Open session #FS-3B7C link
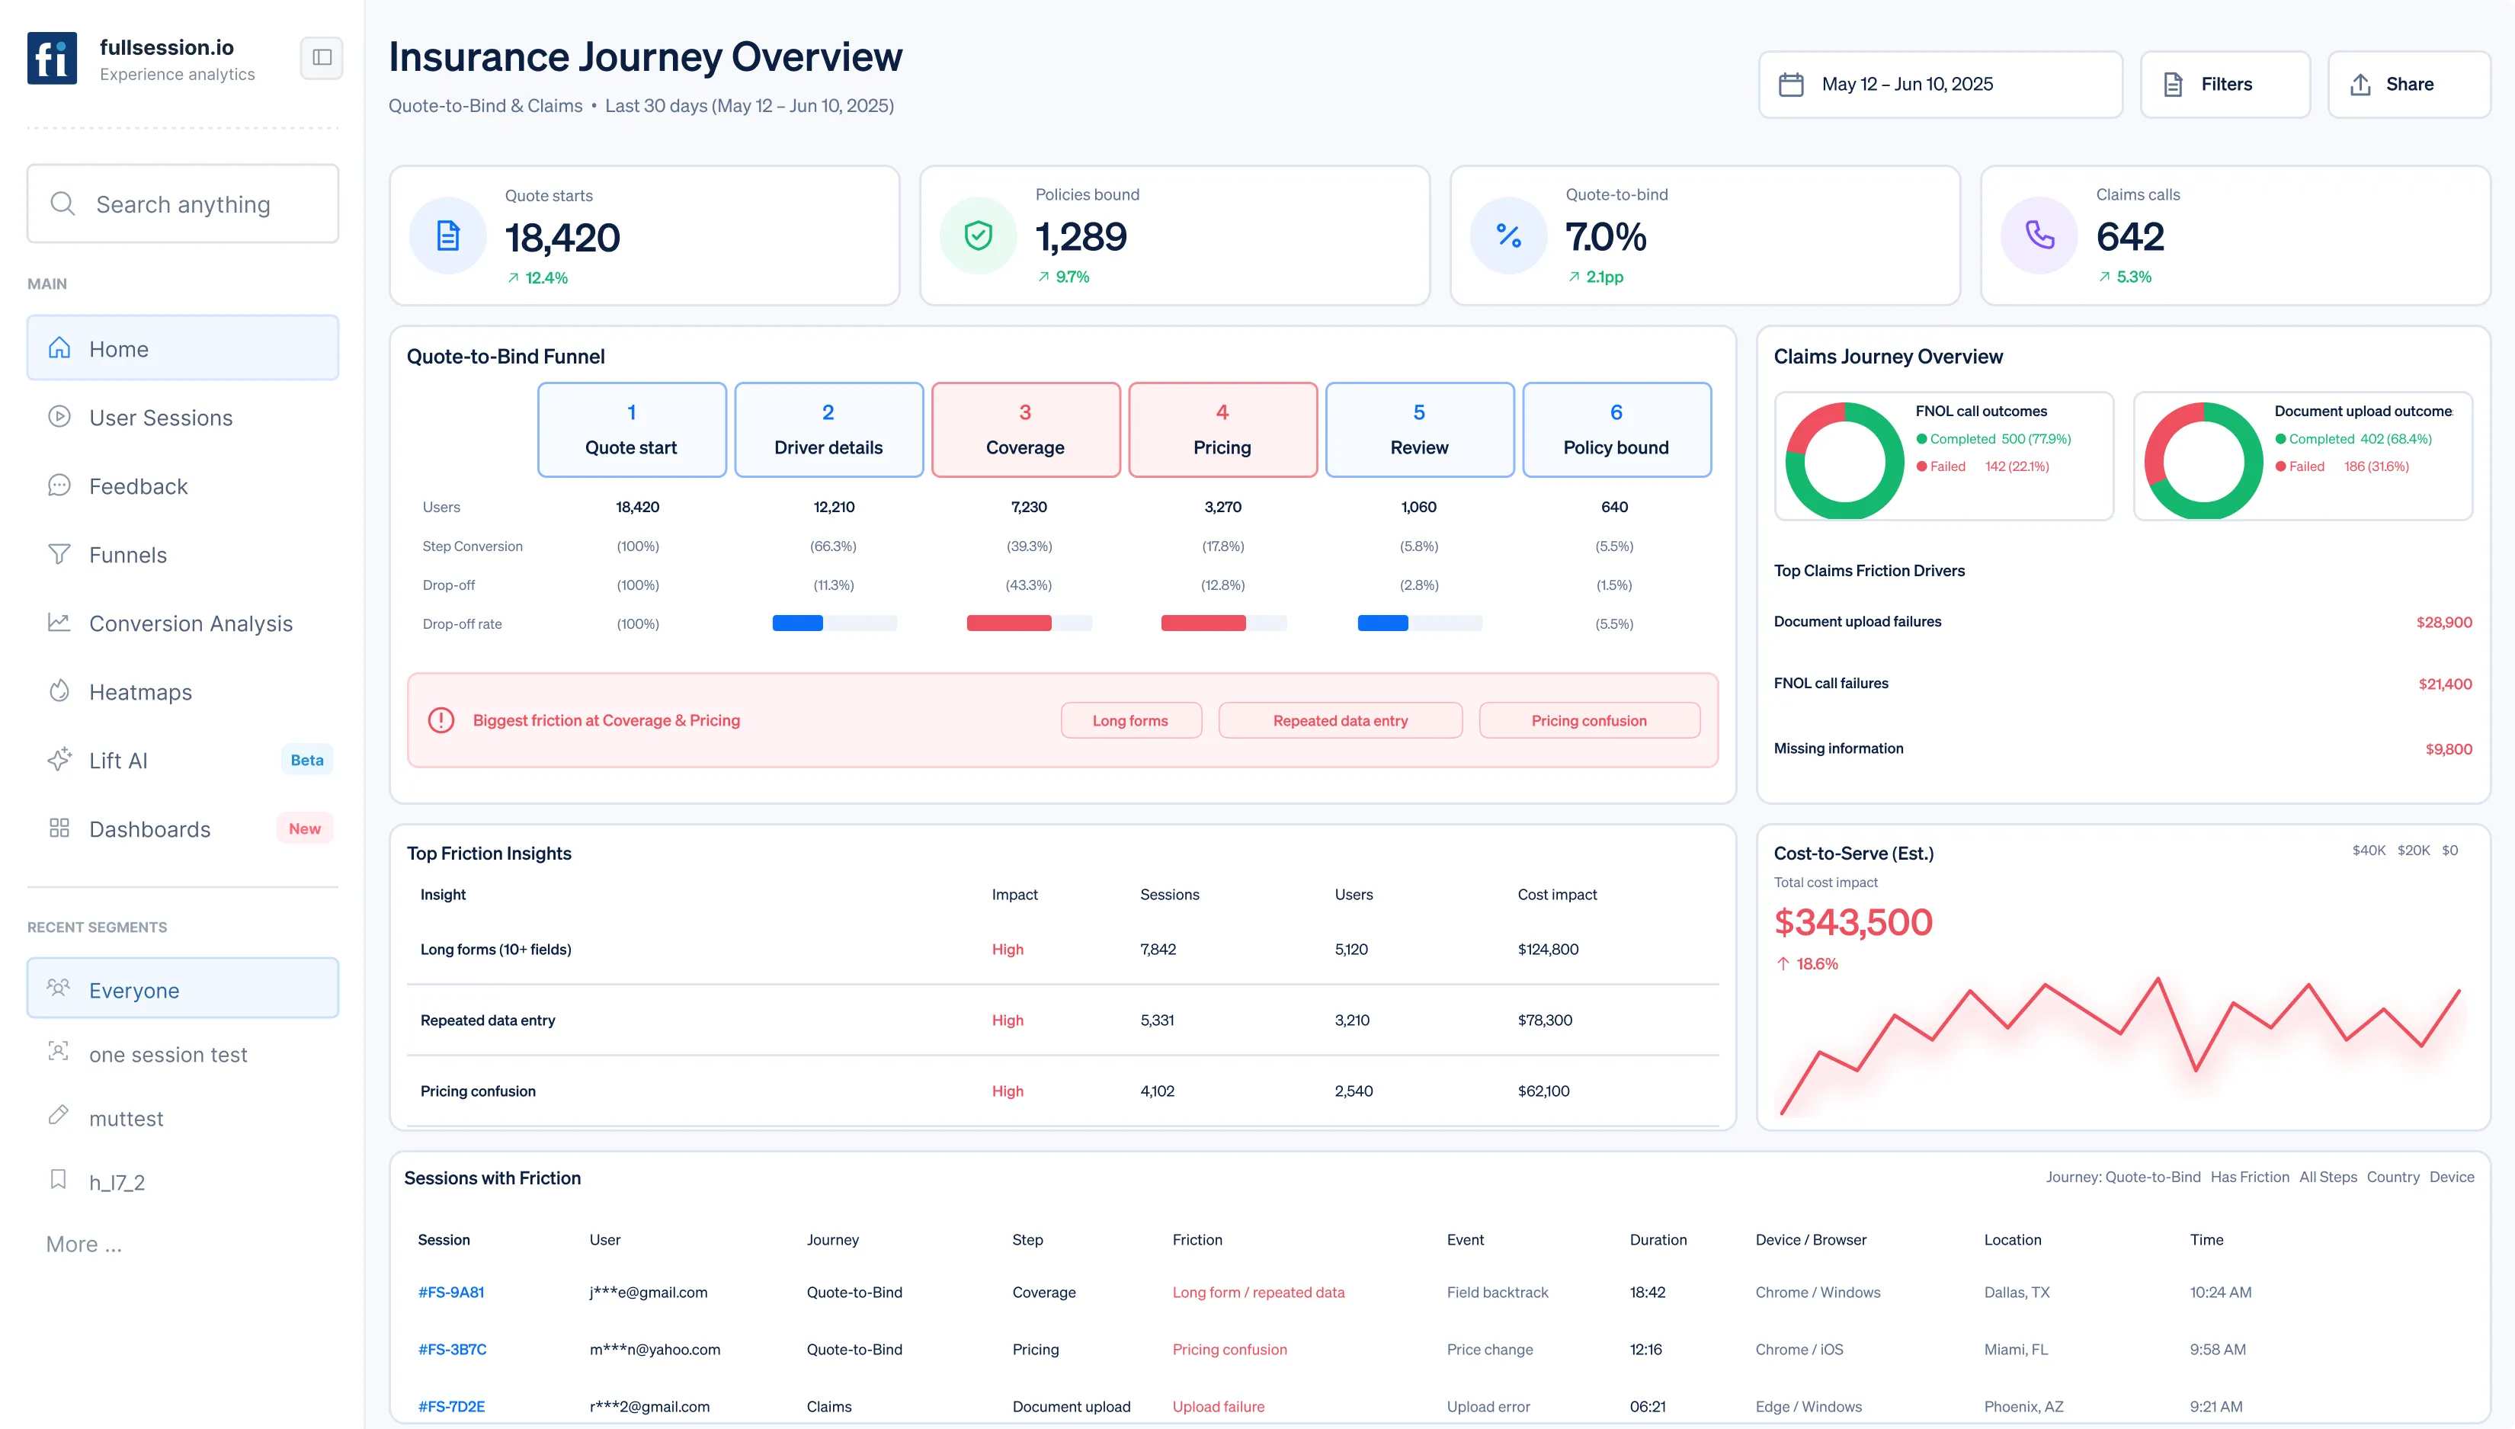The width and height of the screenshot is (2515, 1429). coord(453,1350)
